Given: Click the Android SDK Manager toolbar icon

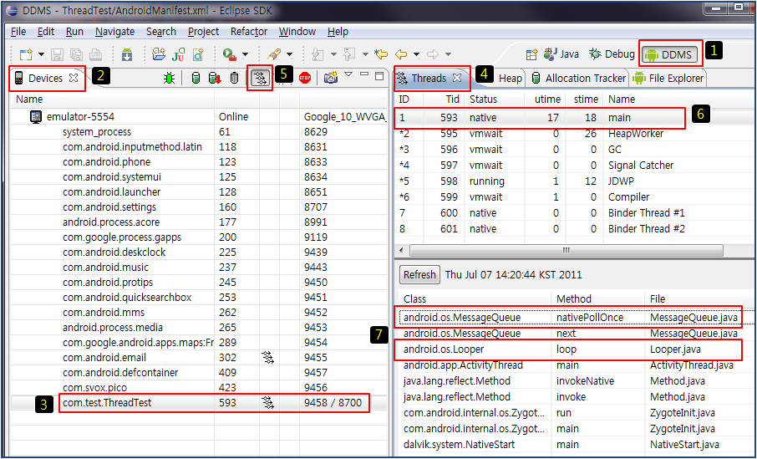Looking at the screenshot, I should [126, 54].
